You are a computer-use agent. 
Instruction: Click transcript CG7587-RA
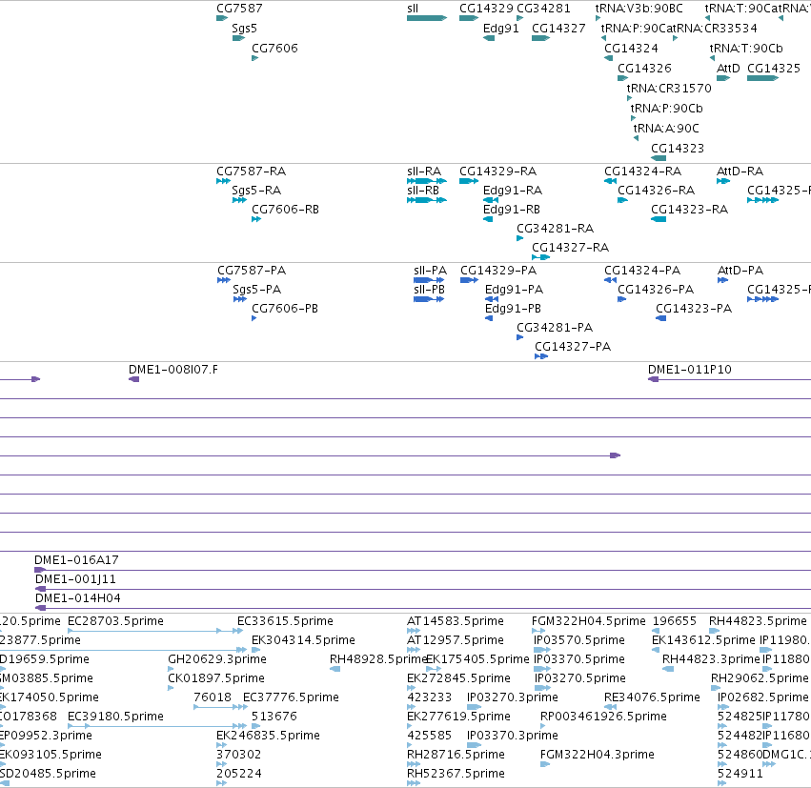pyautogui.click(x=251, y=172)
